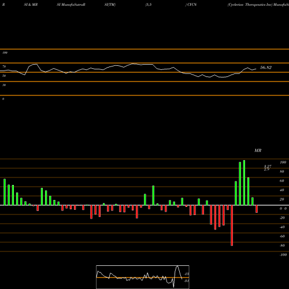
Task: Click the MR panel title label
Action: (258, 150)
